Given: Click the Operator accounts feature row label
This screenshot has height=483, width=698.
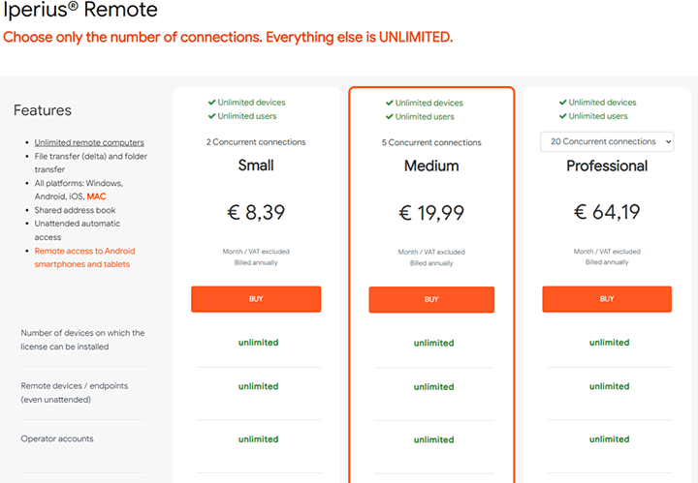Looking at the screenshot, I should pyautogui.click(x=57, y=438).
